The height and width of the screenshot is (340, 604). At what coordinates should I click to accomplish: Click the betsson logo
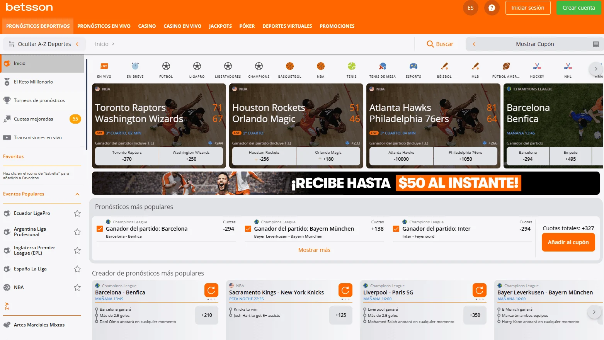(29, 7)
